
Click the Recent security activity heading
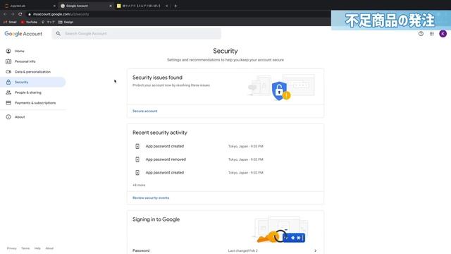(x=160, y=133)
